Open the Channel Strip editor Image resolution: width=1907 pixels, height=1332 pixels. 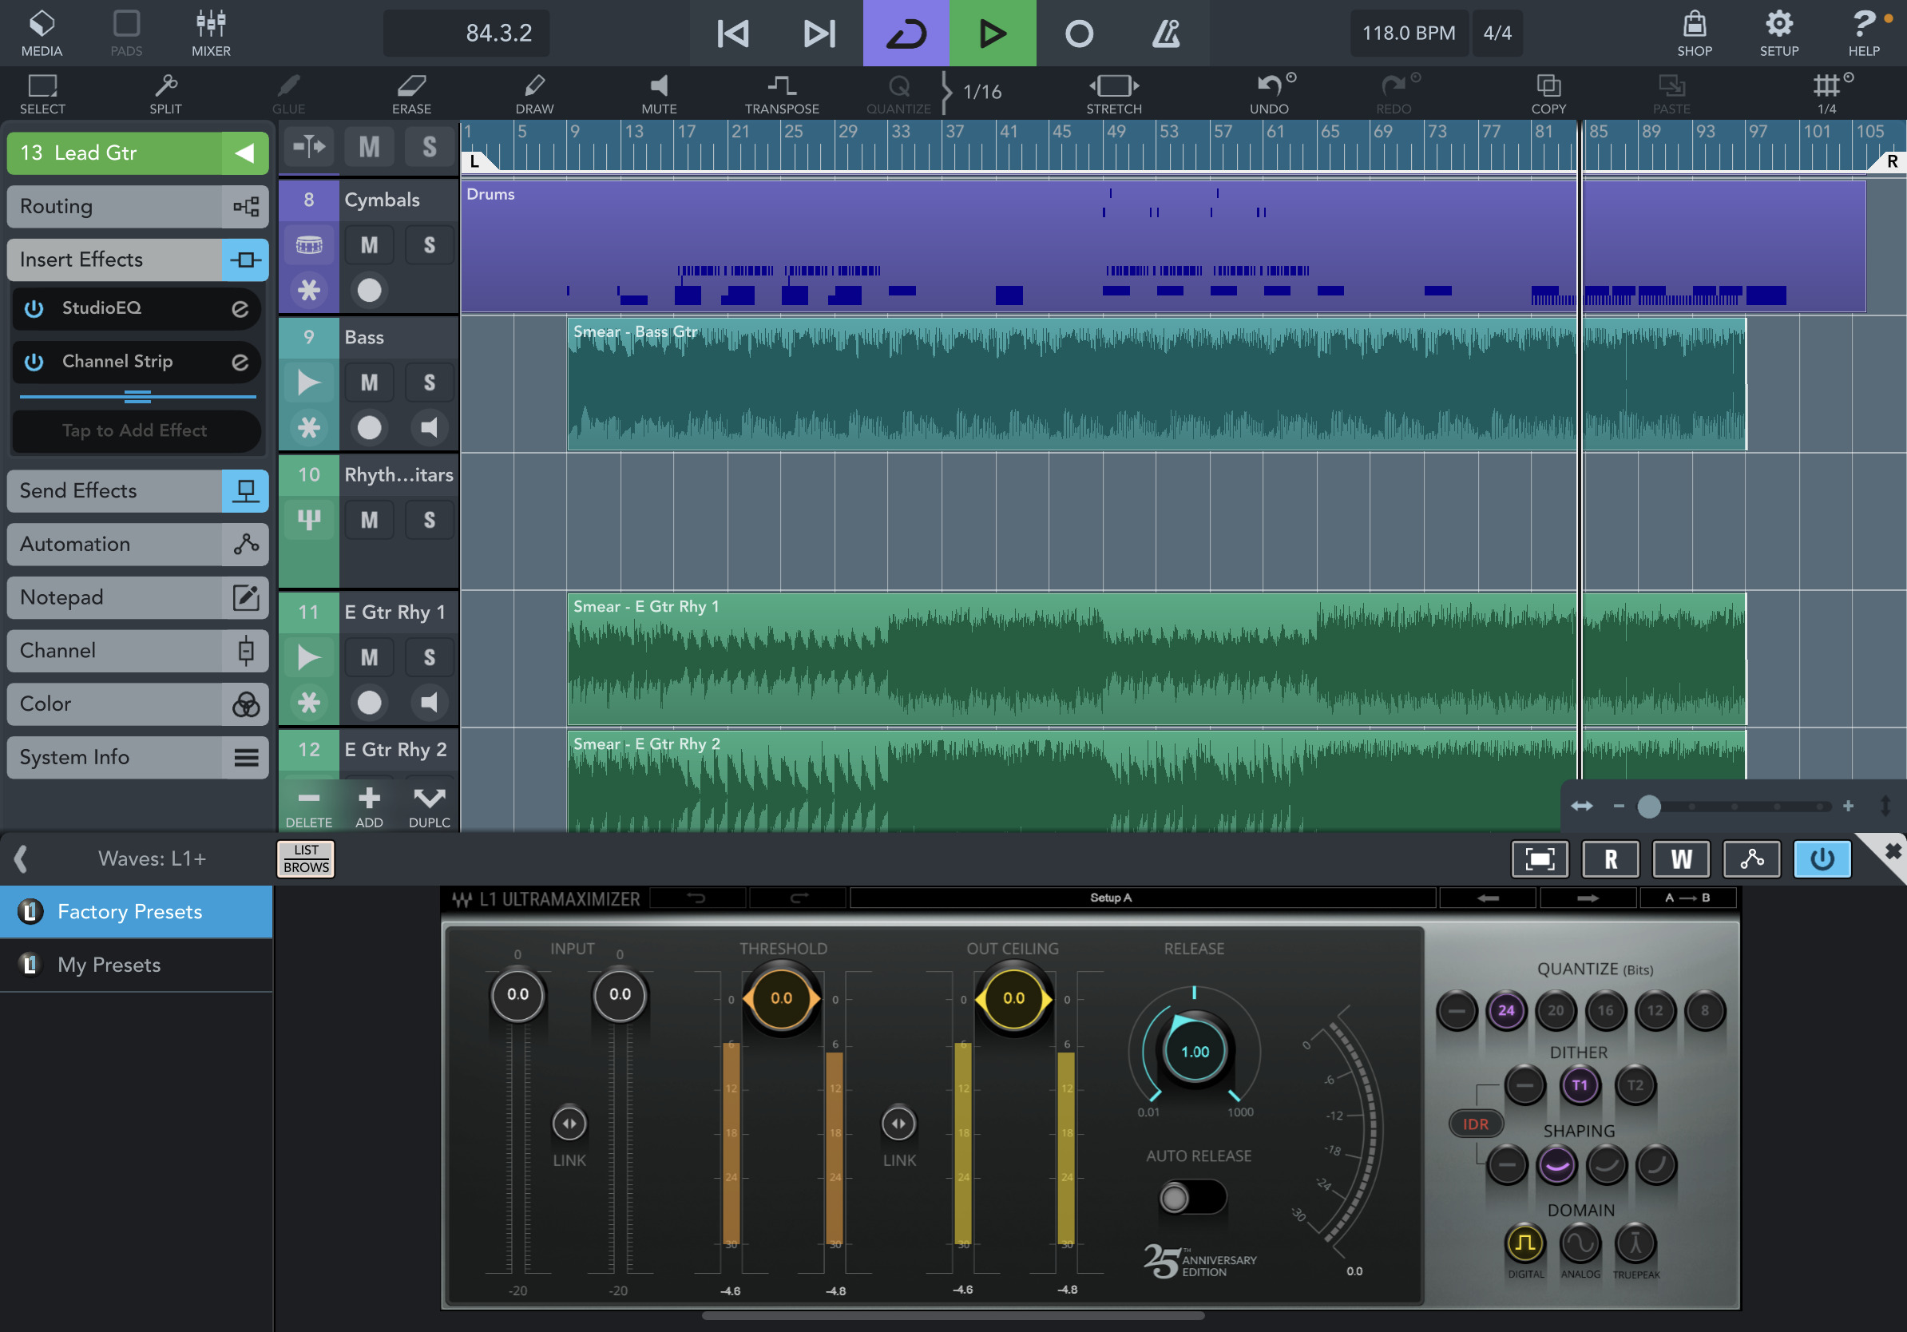(x=240, y=361)
